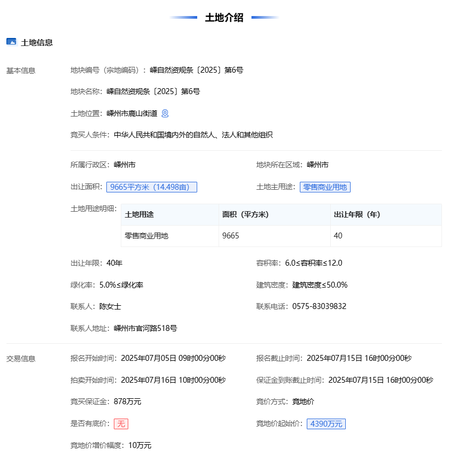
Task: Select the 9665平方米（14.498亩）area tag
Action: [153, 187]
